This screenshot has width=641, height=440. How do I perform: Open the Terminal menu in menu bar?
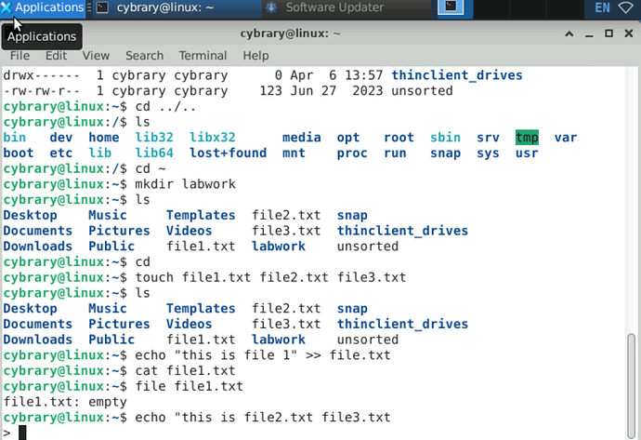(x=202, y=56)
